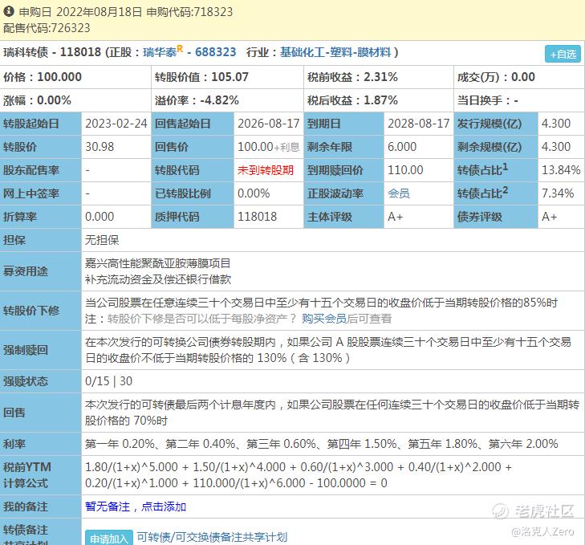Click 回售价 value 100.00+利息
585x545 pixels.
click(x=269, y=147)
